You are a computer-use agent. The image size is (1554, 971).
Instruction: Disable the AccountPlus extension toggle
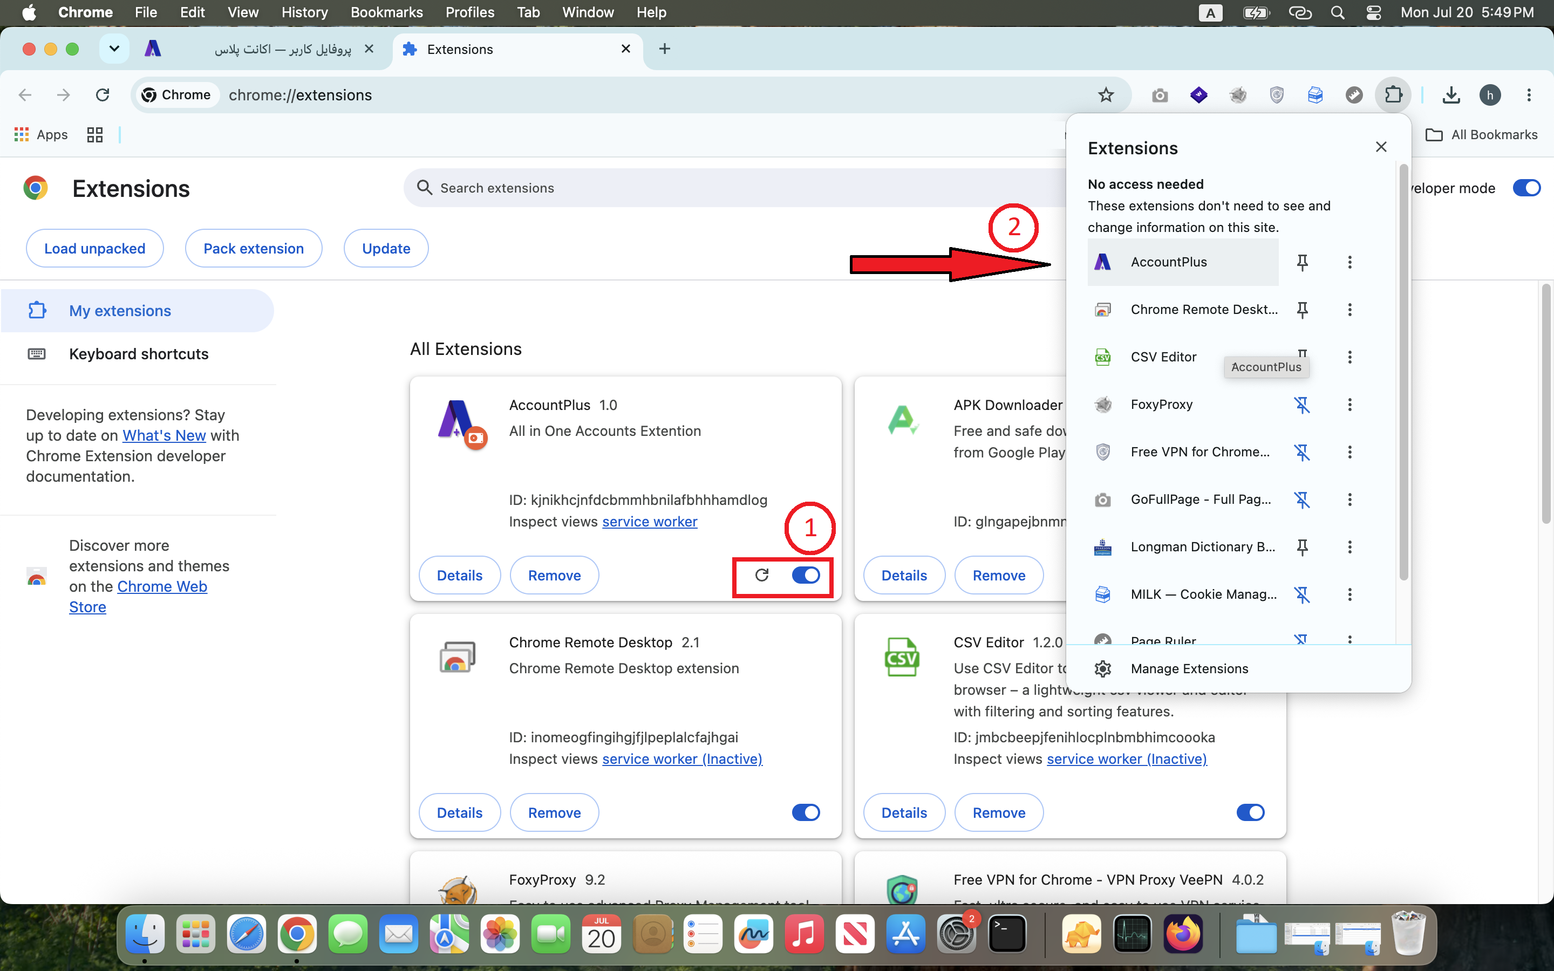(806, 575)
